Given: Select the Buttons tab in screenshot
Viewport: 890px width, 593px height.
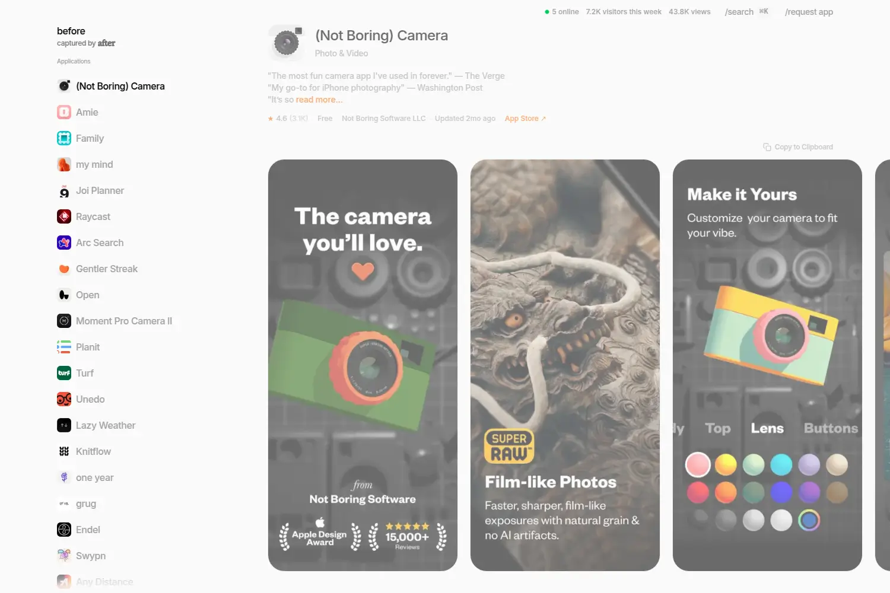Looking at the screenshot, I should (831, 428).
